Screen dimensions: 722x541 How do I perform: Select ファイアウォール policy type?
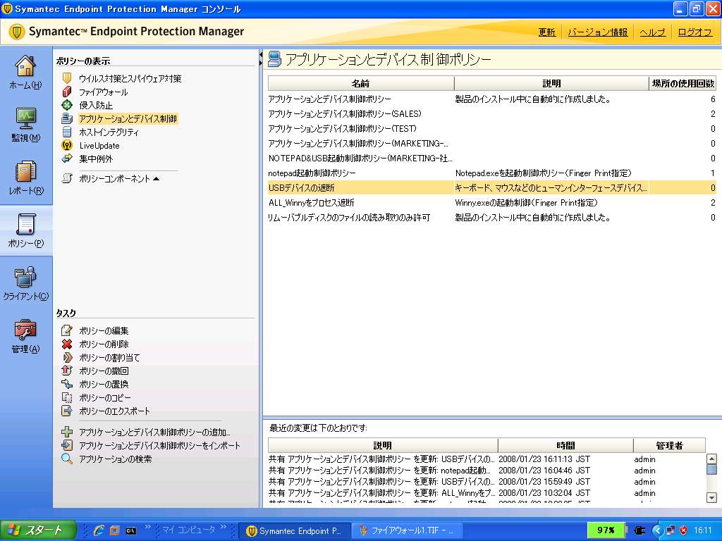[104, 92]
